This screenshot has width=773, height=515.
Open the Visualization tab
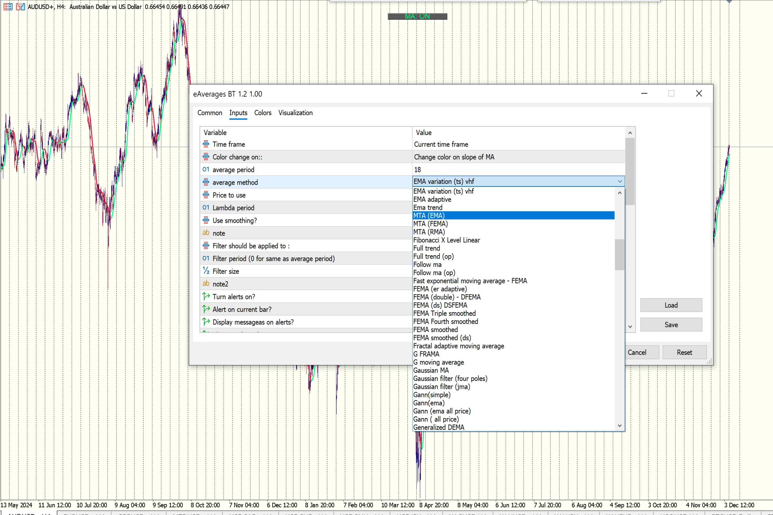295,113
